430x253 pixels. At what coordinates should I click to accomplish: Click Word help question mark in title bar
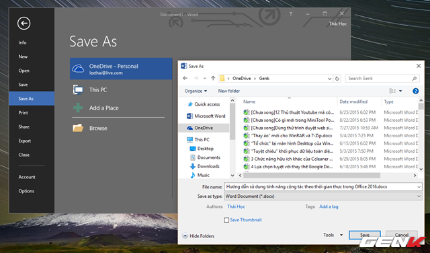(x=291, y=14)
